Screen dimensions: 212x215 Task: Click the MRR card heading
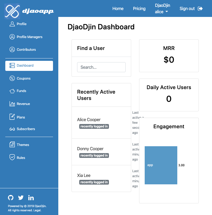pyautogui.click(x=169, y=48)
